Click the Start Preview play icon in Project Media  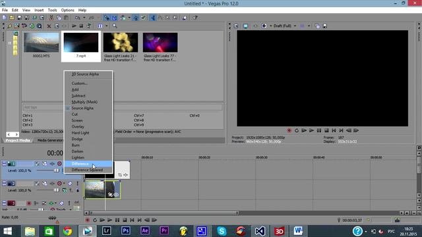(x=74, y=26)
